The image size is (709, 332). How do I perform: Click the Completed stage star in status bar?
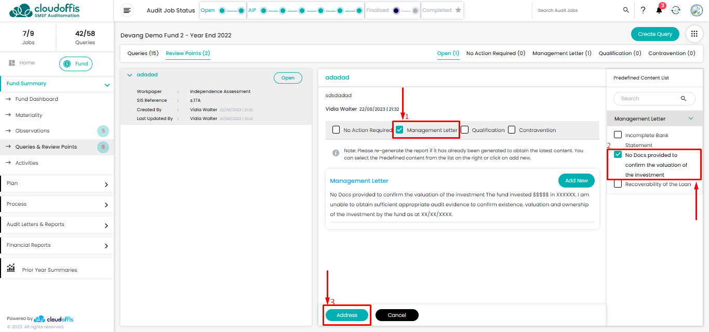tap(458, 10)
